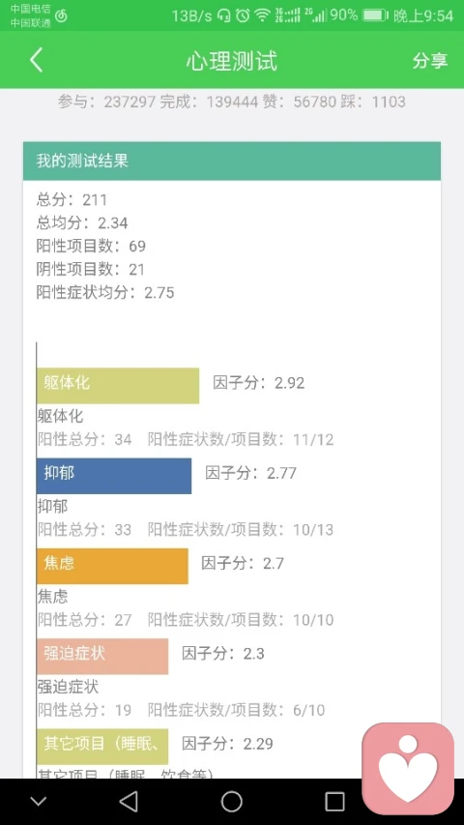Tap Android home circle button

pos(231,802)
